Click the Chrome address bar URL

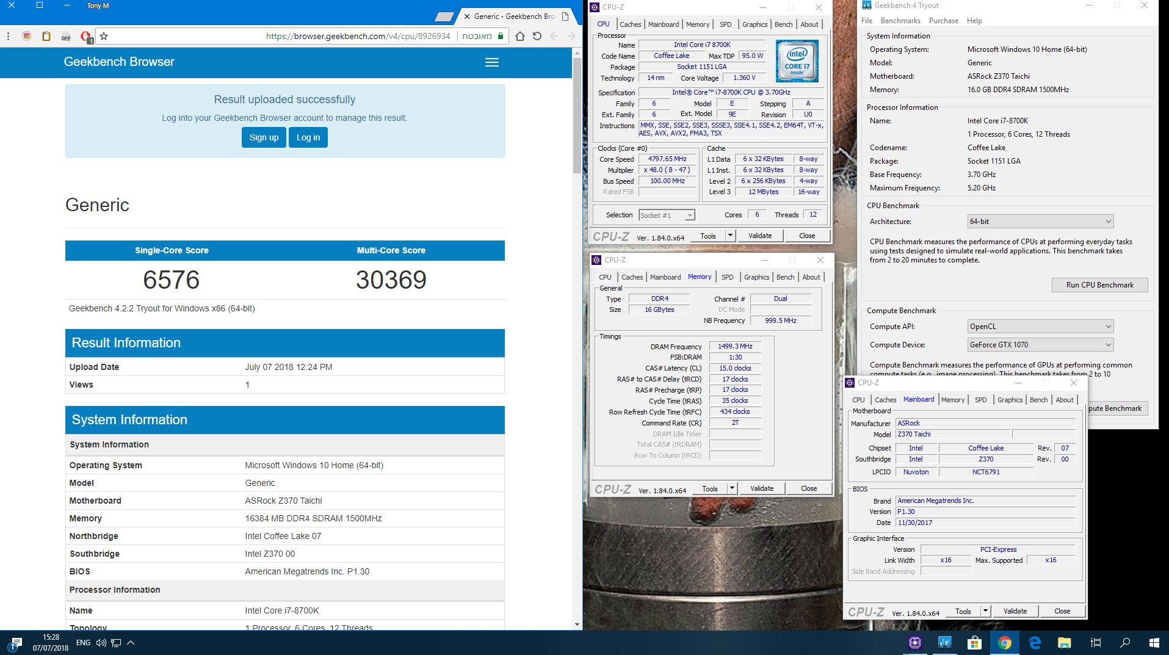click(358, 36)
